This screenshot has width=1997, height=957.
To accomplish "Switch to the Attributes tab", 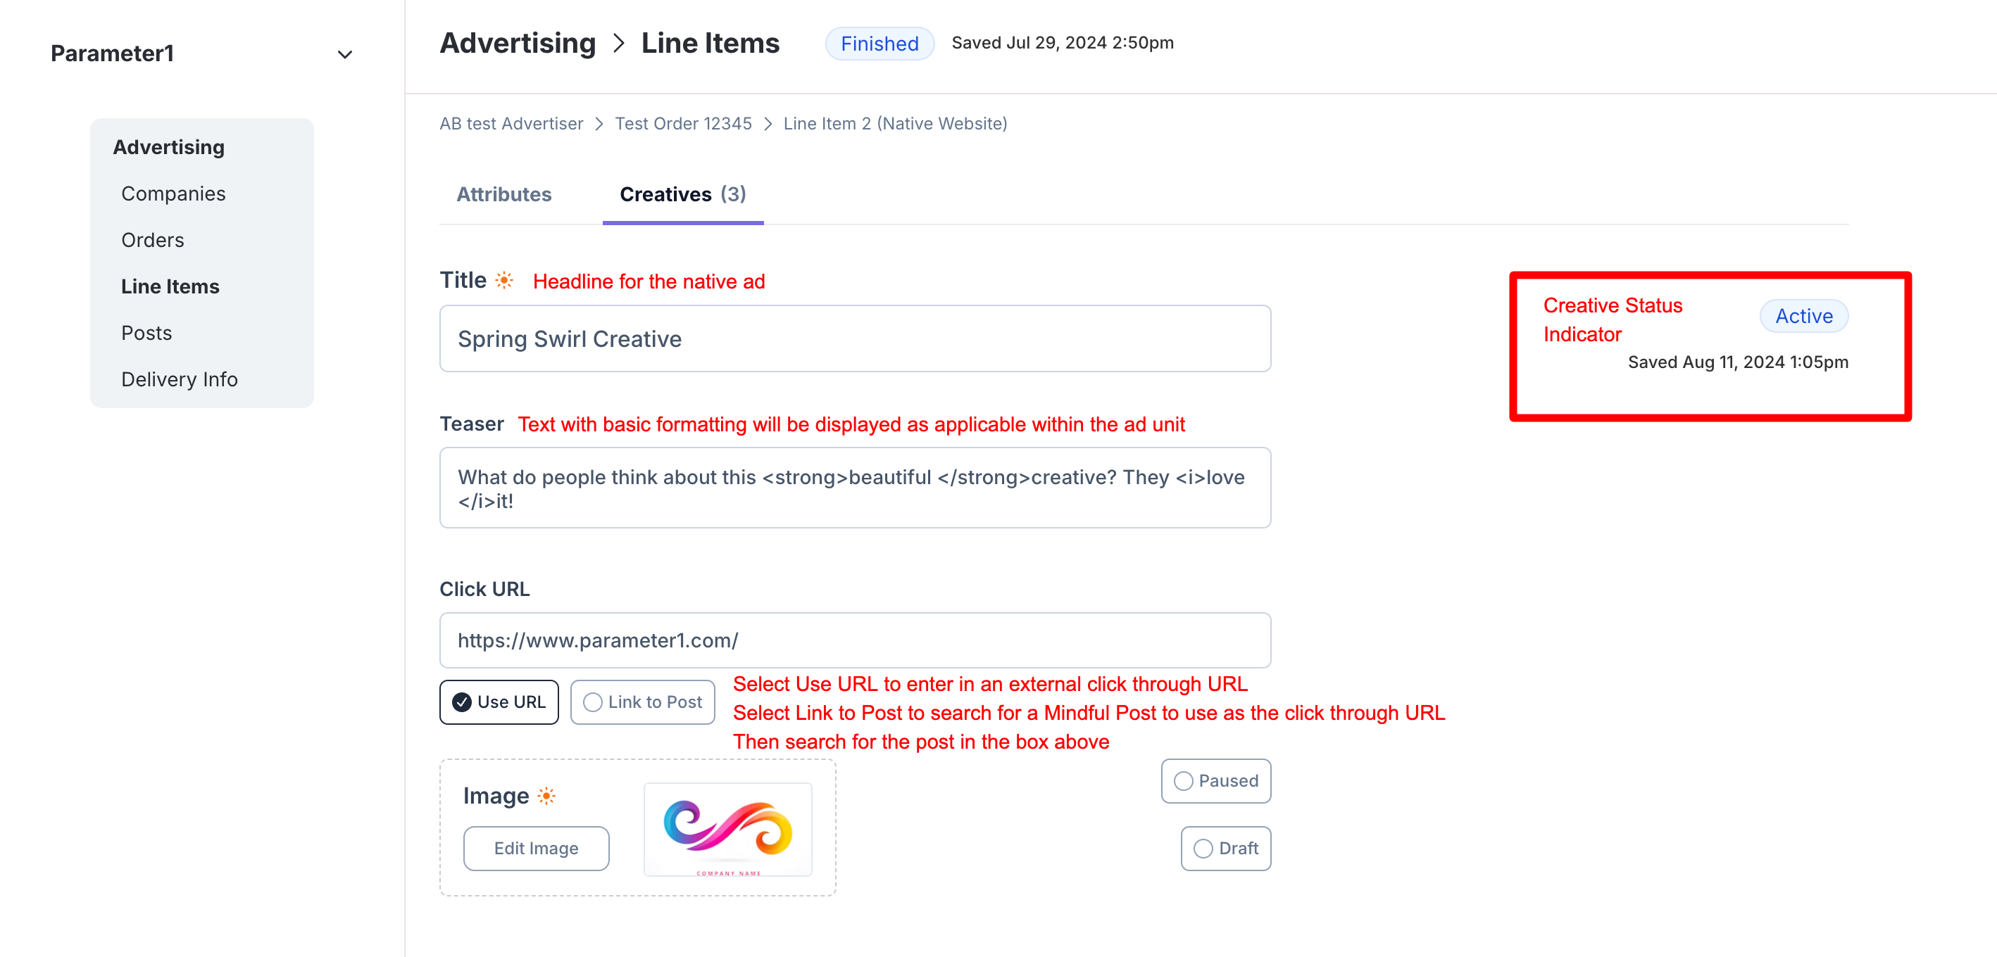I will [504, 194].
